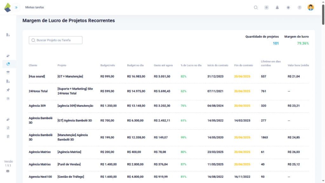Click the R$ 26,03 hourly value
Image resolution: width=325 pixels, height=183 pixels.
(294, 152)
